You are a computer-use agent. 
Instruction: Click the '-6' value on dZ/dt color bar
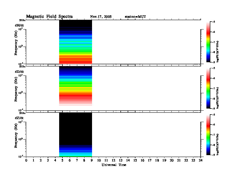pos(214,124)
